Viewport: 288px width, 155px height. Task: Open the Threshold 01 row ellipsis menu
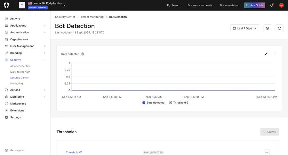coord(267,152)
